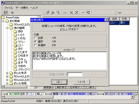
Task: Open the ヘルプ menu
Action: click(34, 8)
